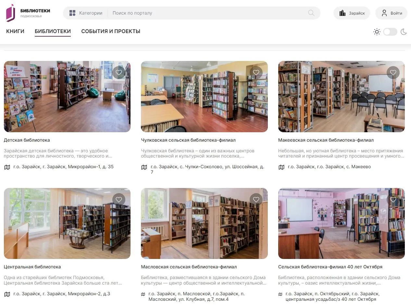The height and width of the screenshot is (305, 411).
Task: Favorite the Чулковская сельская библиотека heart
Action: (256, 73)
